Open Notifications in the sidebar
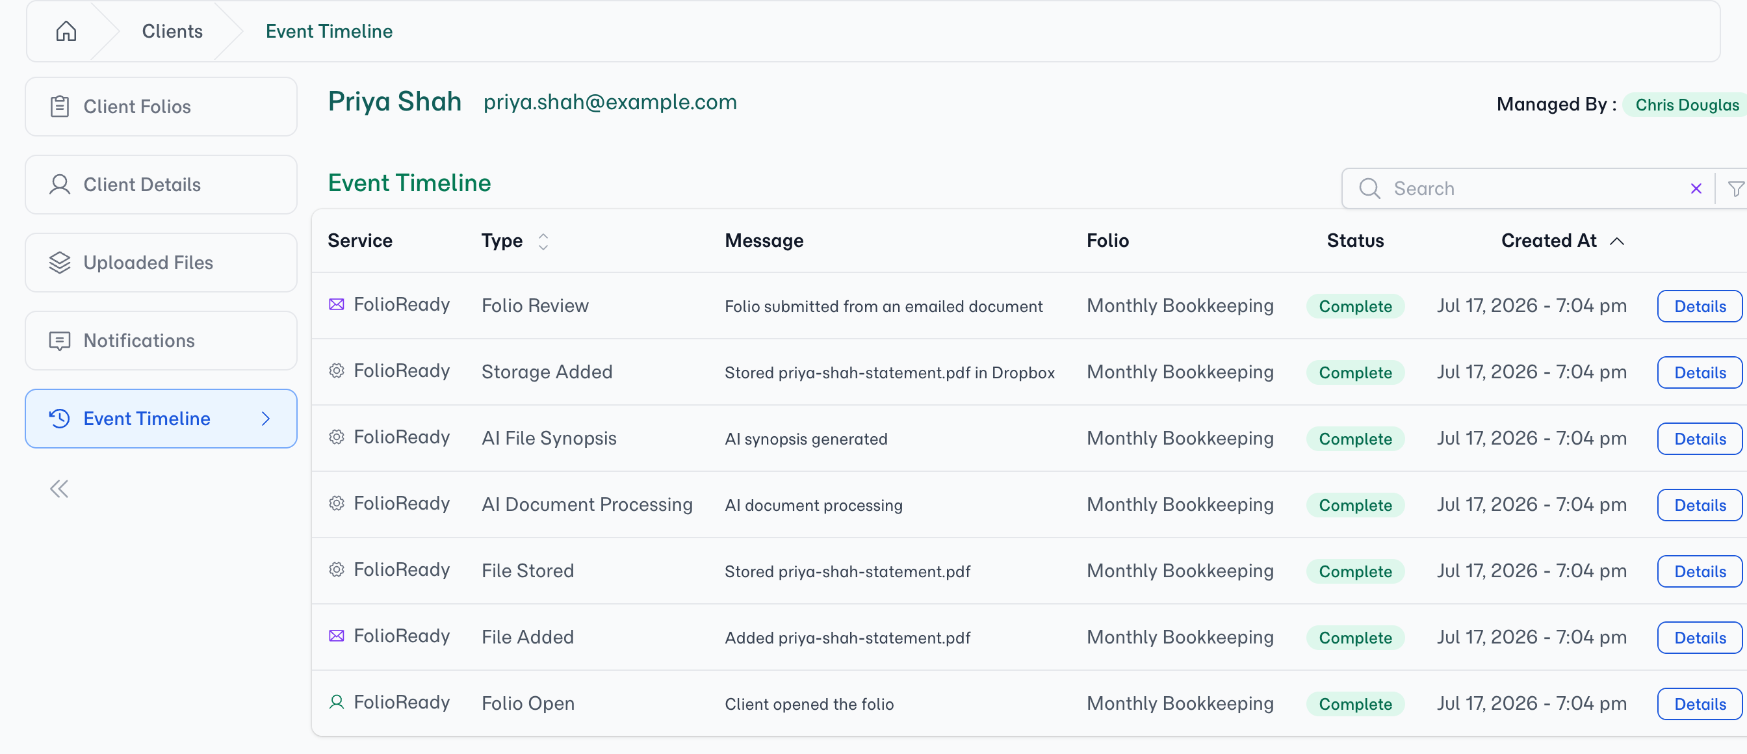 [161, 341]
